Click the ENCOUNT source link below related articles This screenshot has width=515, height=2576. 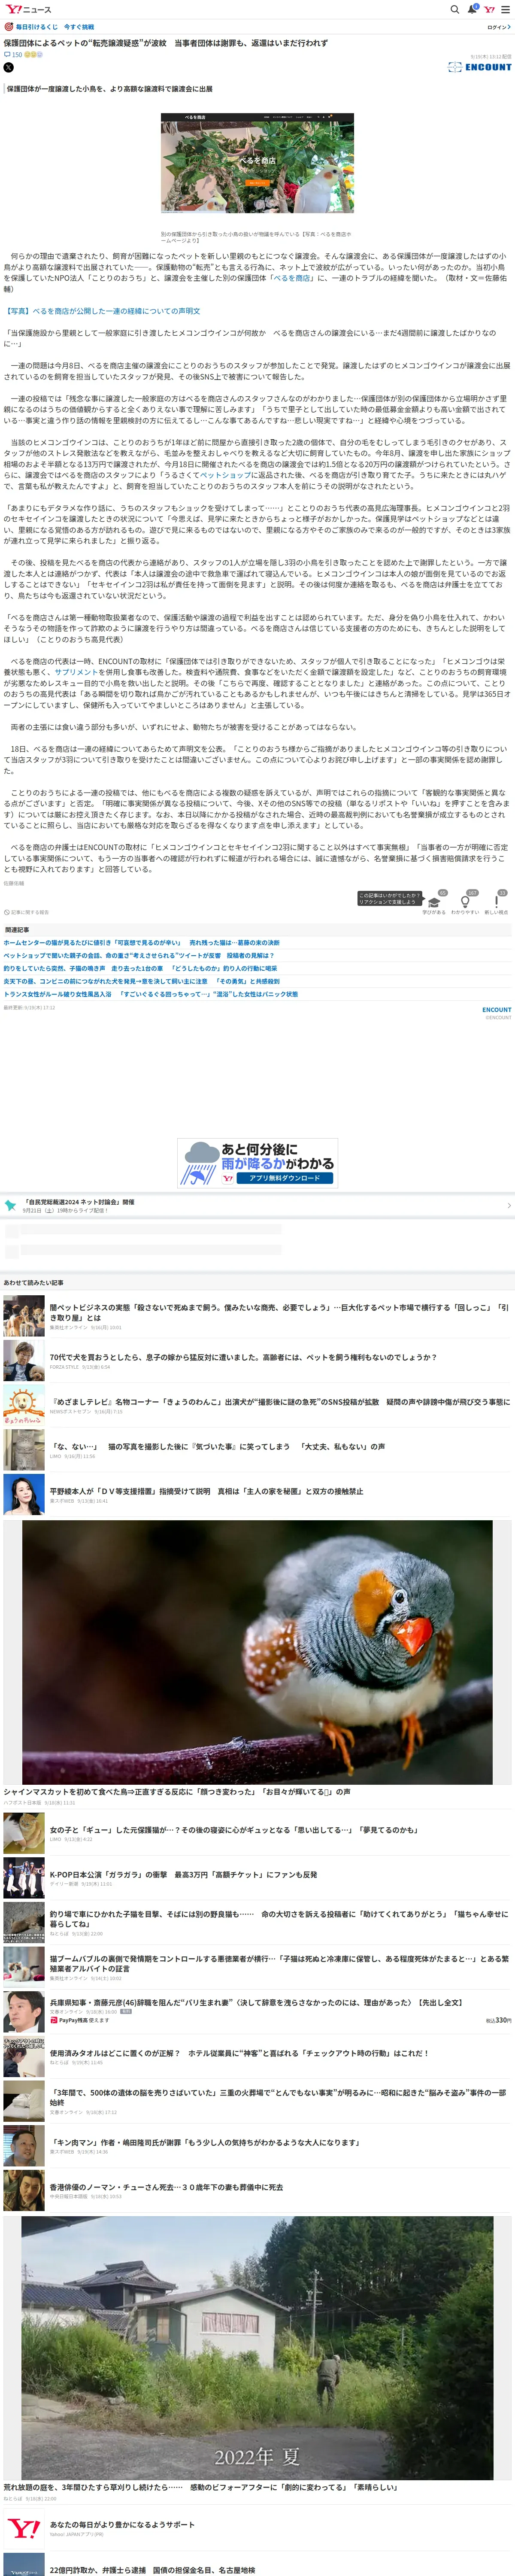497,1010
